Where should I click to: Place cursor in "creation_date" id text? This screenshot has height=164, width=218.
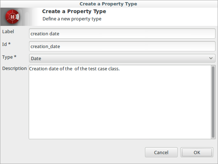[45, 46]
